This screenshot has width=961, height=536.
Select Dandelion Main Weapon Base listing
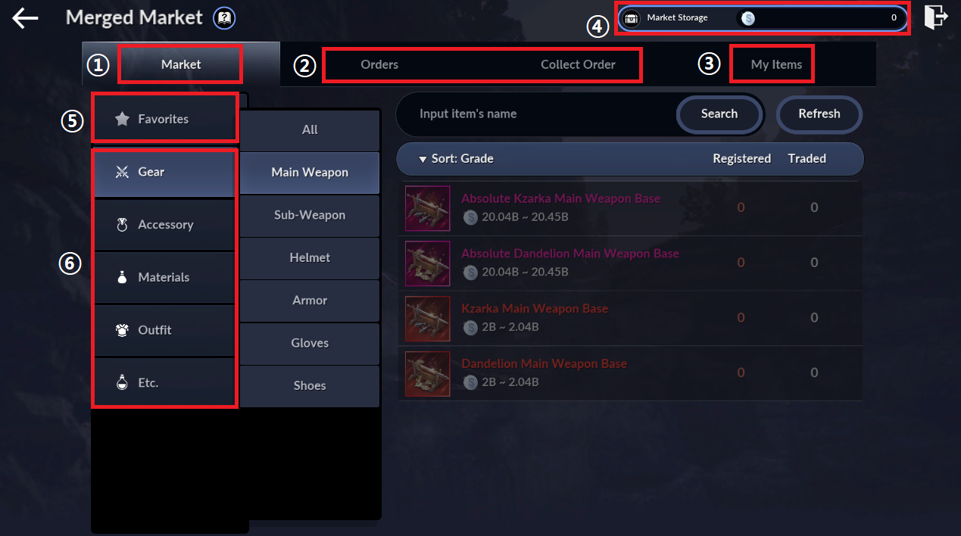(630, 373)
